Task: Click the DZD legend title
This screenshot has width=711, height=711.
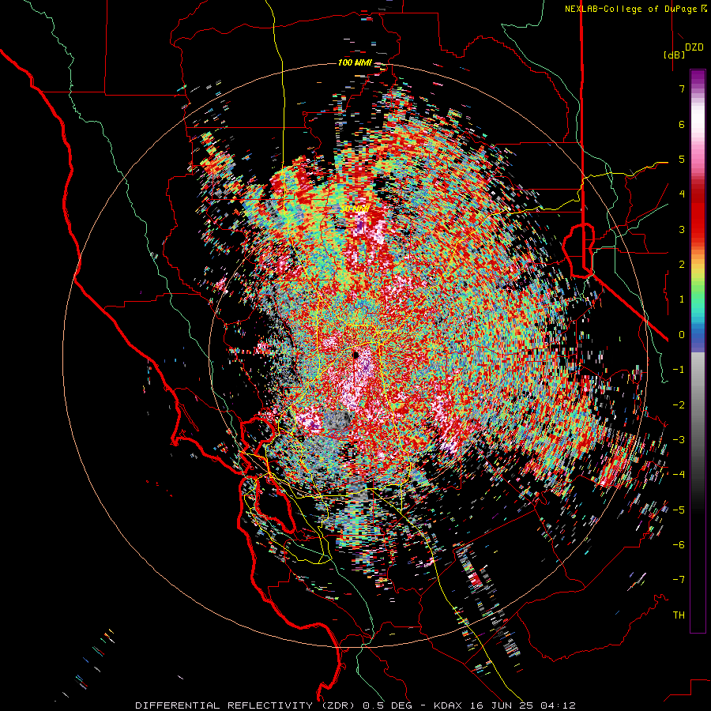Action: coord(694,47)
